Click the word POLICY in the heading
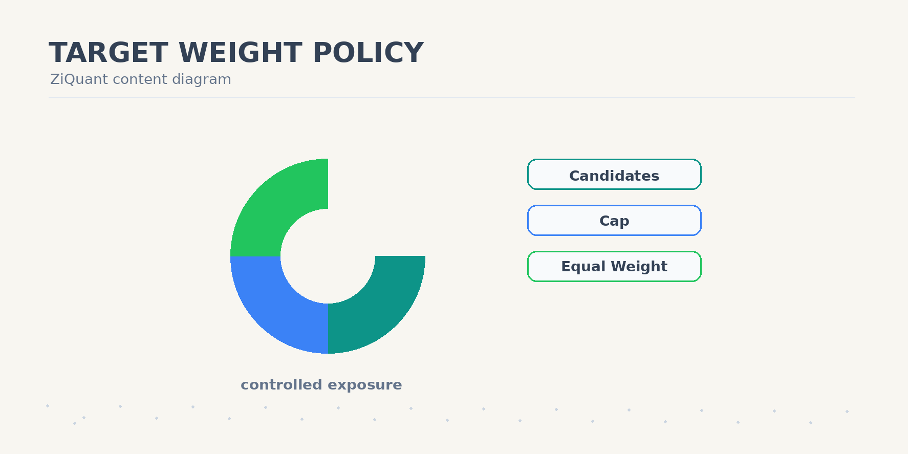Image resolution: width=908 pixels, height=454 pixels. (x=368, y=53)
